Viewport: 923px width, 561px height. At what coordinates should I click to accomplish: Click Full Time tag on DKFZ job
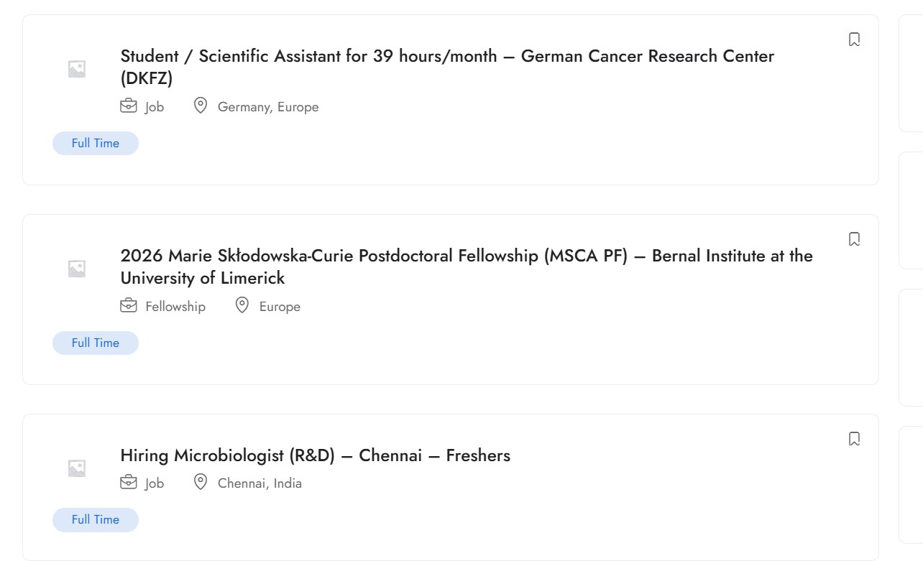96,144
